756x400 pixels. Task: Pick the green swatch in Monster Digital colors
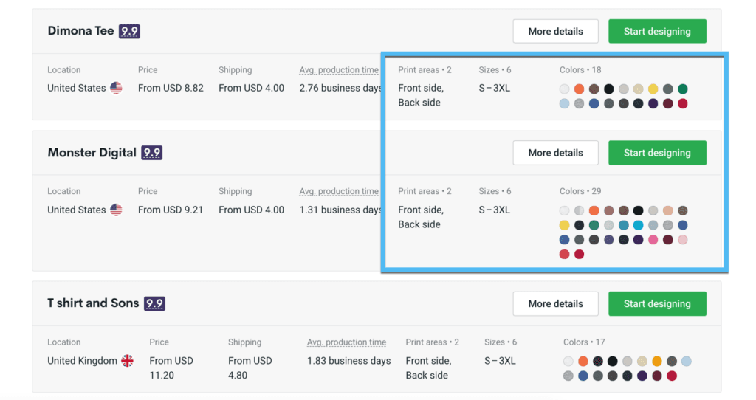click(x=594, y=225)
